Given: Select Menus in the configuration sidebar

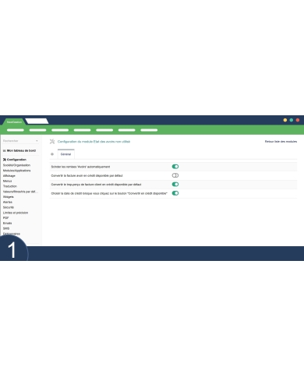Looking at the screenshot, I should pos(8,181).
